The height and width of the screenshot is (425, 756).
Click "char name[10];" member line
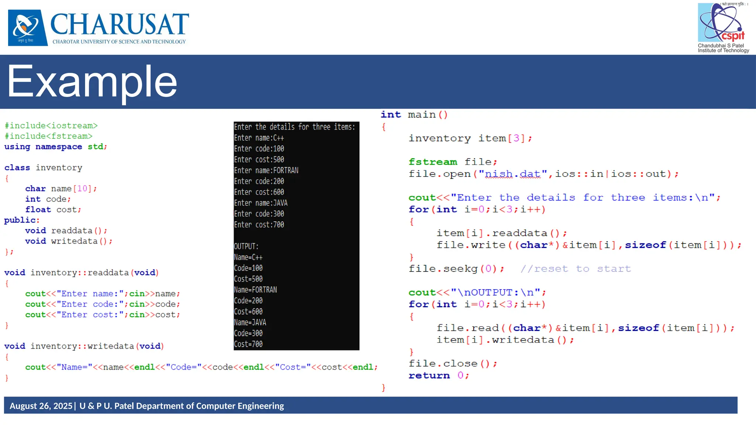click(x=61, y=189)
